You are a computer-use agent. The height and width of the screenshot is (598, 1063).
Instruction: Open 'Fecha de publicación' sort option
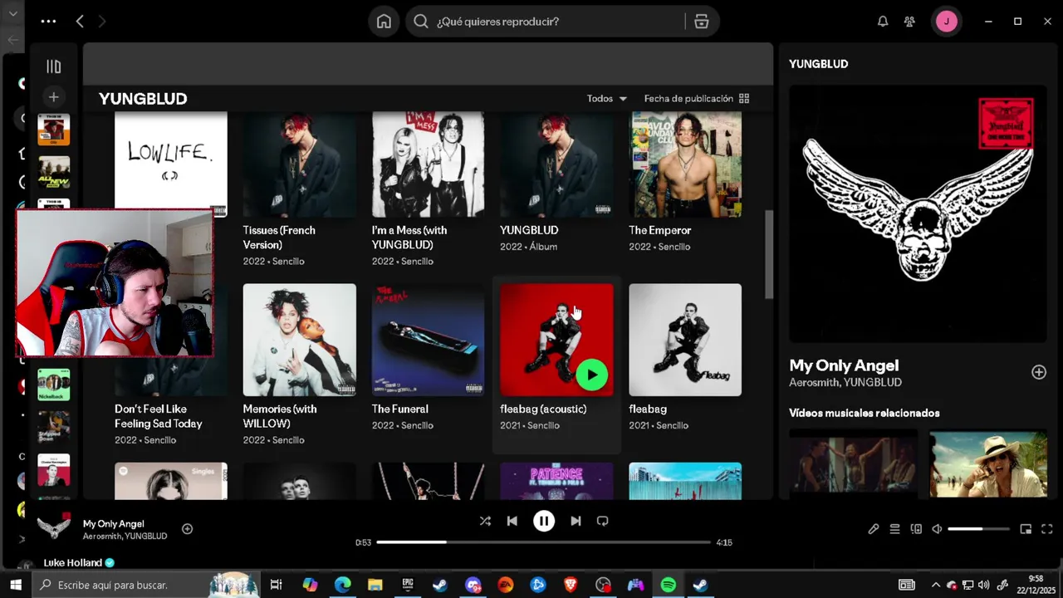tap(688, 98)
